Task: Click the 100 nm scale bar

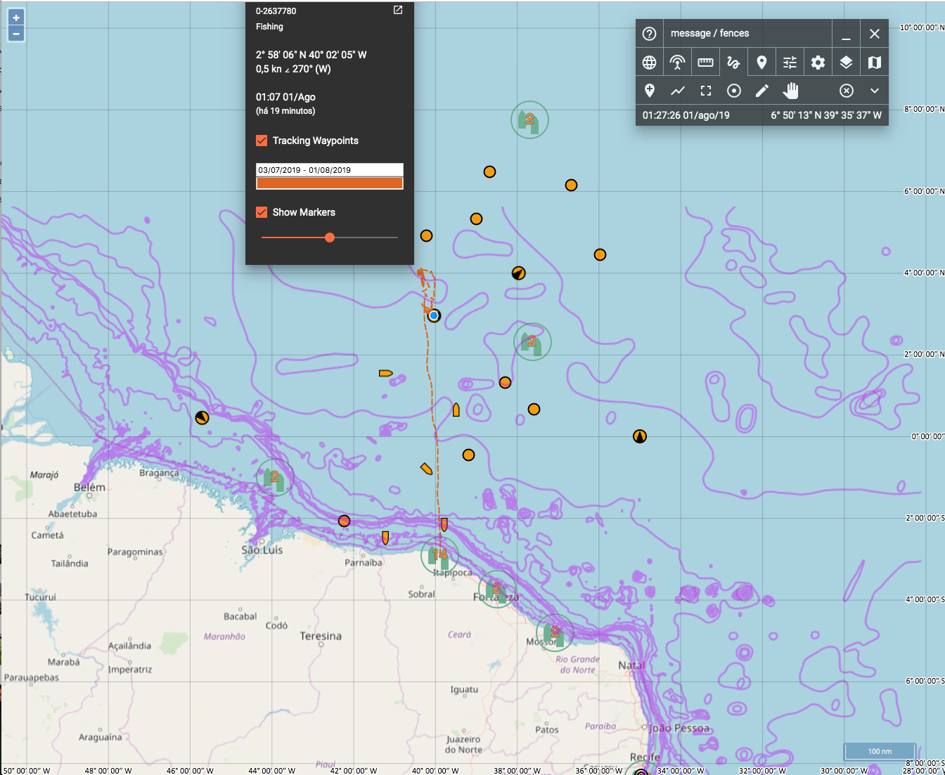Action: [880, 751]
